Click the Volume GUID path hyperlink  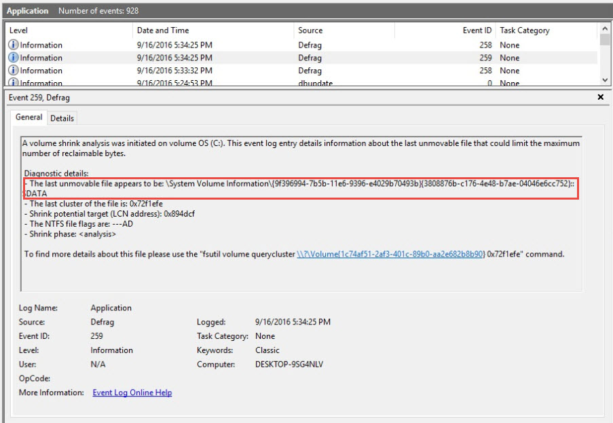pyautogui.click(x=390, y=254)
